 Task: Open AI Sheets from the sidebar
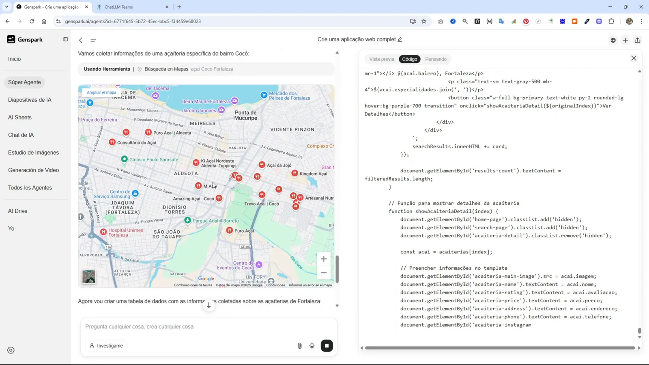tap(19, 117)
